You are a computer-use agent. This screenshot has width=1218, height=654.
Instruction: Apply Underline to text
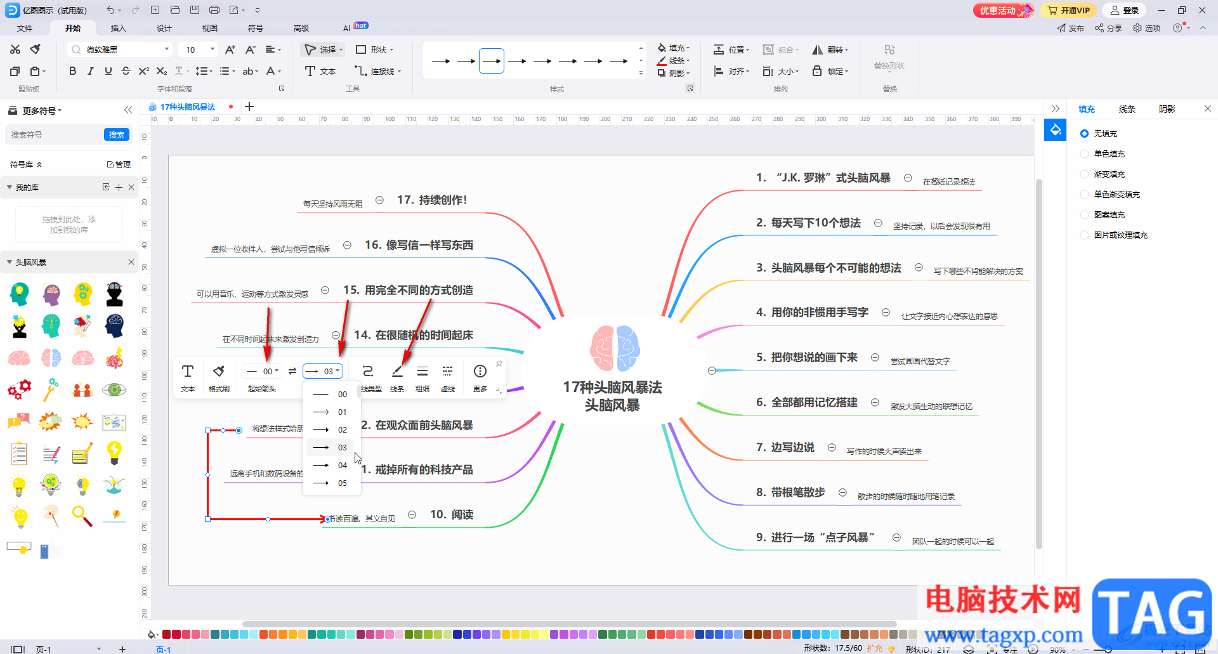108,71
